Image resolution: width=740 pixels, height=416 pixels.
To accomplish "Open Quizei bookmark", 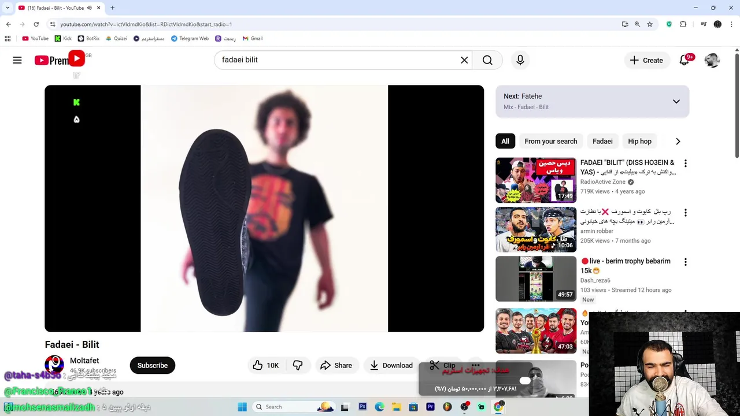I will click(x=116, y=39).
